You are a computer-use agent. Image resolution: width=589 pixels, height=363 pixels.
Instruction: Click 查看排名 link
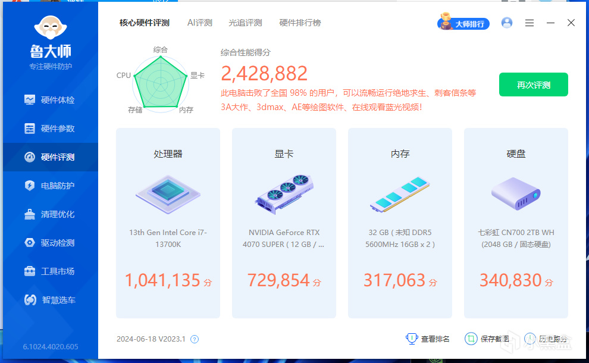(x=435, y=339)
